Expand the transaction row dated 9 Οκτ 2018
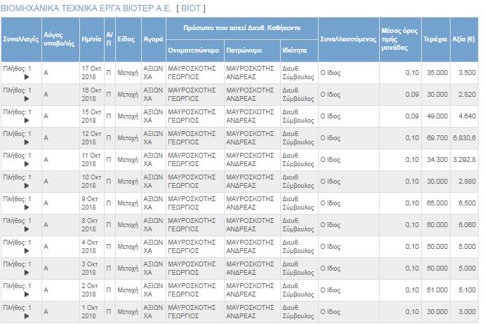 coord(27,208)
